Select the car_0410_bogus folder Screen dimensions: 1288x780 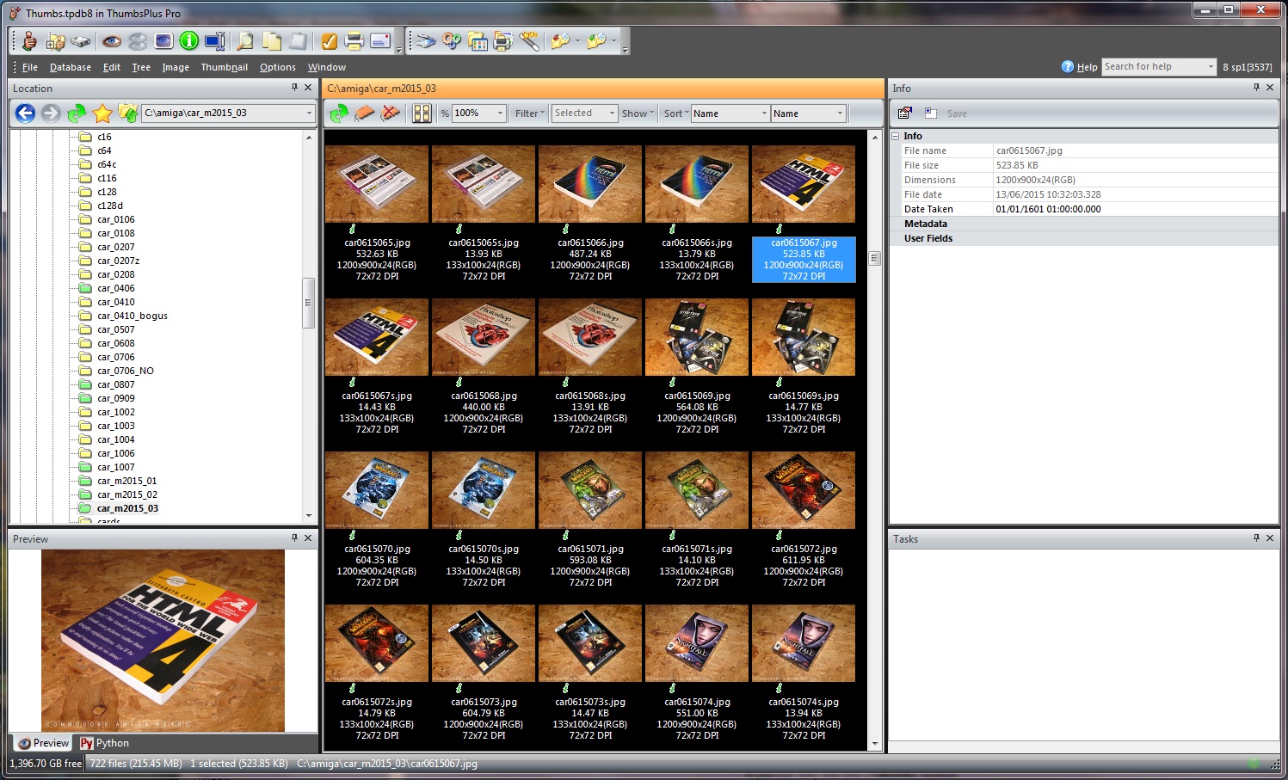coord(132,316)
